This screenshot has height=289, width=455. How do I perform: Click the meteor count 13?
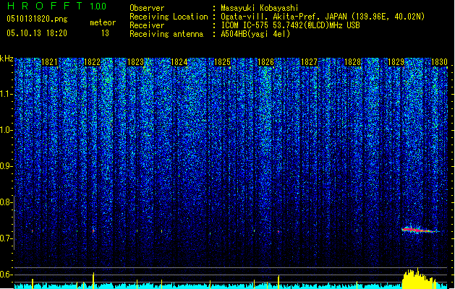(105, 33)
